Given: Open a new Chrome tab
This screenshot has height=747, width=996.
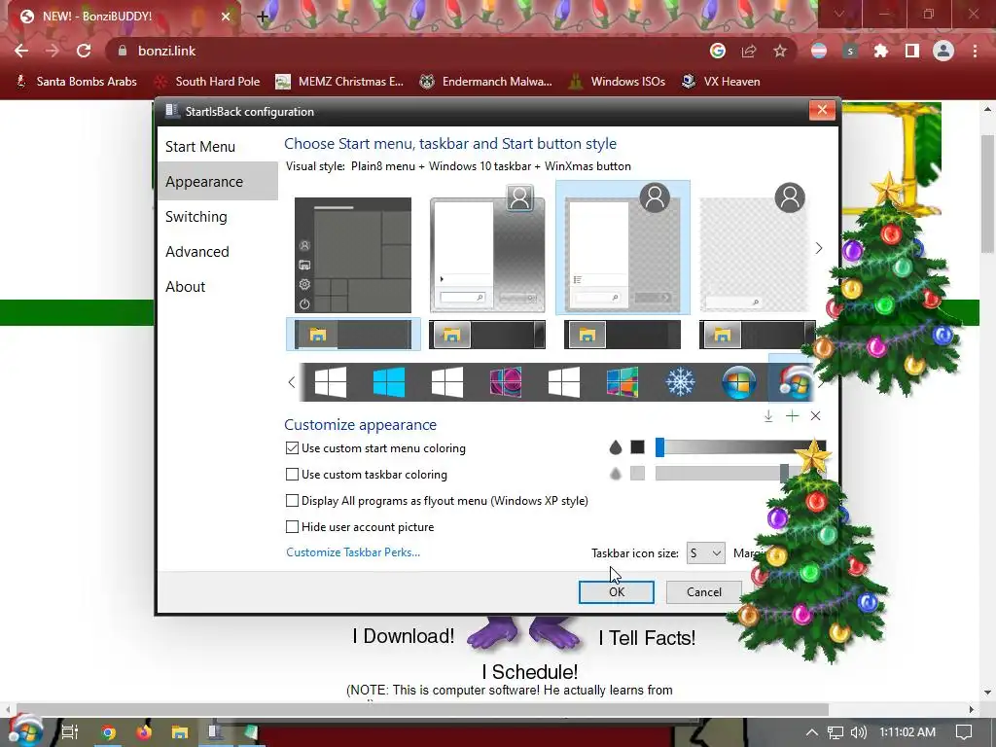Looking at the screenshot, I should point(263,17).
